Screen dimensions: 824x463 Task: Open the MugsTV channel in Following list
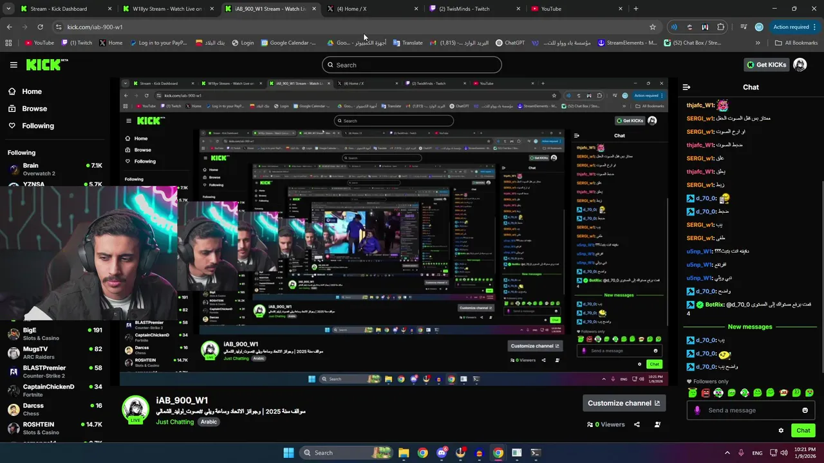55,352
